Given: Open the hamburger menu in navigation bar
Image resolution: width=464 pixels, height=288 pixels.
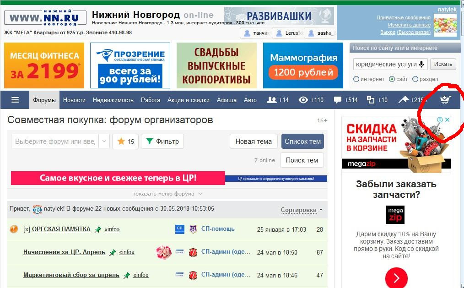Looking at the screenshot, I should (15, 100).
